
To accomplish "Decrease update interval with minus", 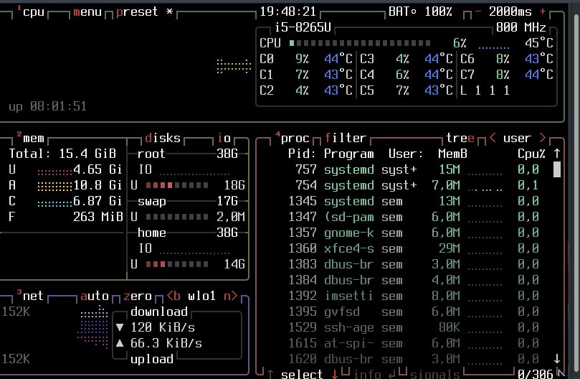I will (478, 11).
